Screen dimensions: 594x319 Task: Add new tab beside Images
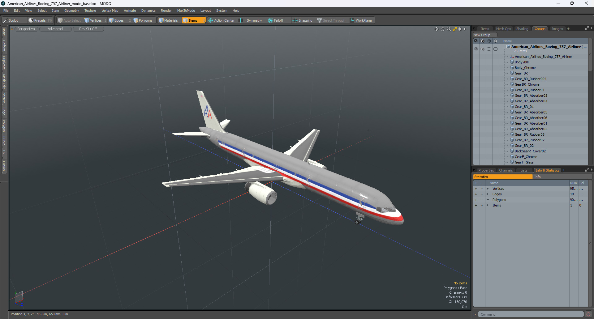(568, 29)
